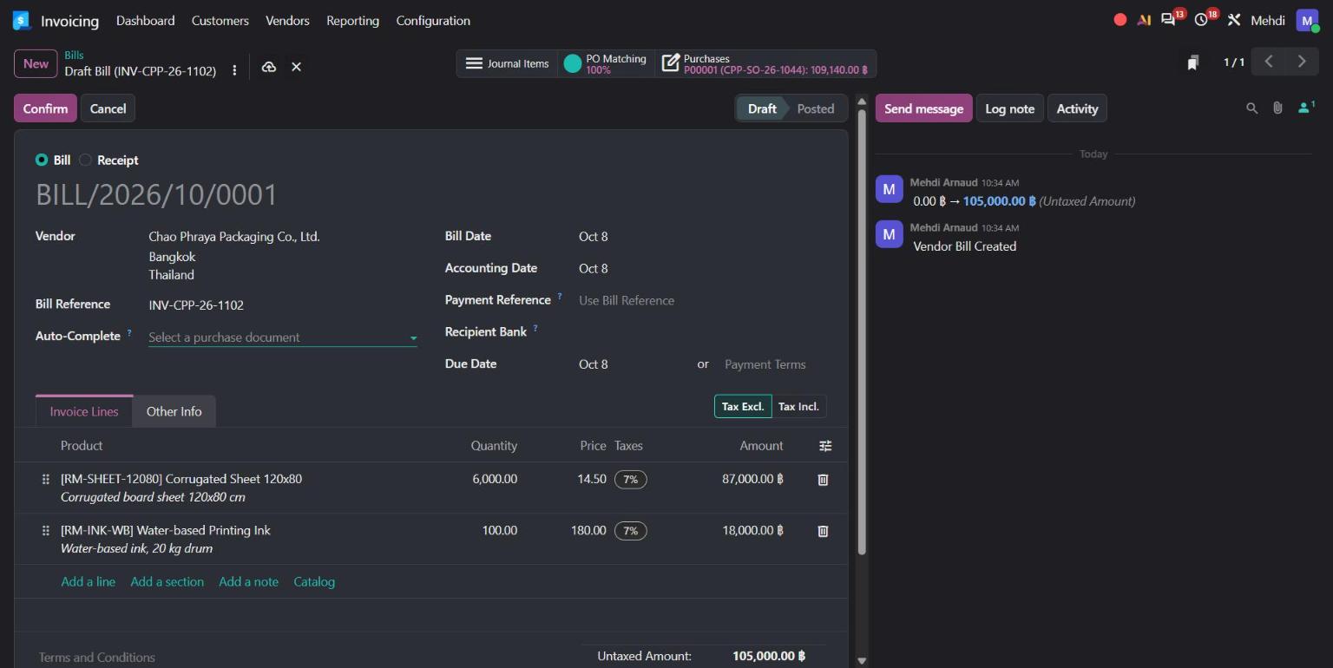Select the Bill radio button

(42, 160)
